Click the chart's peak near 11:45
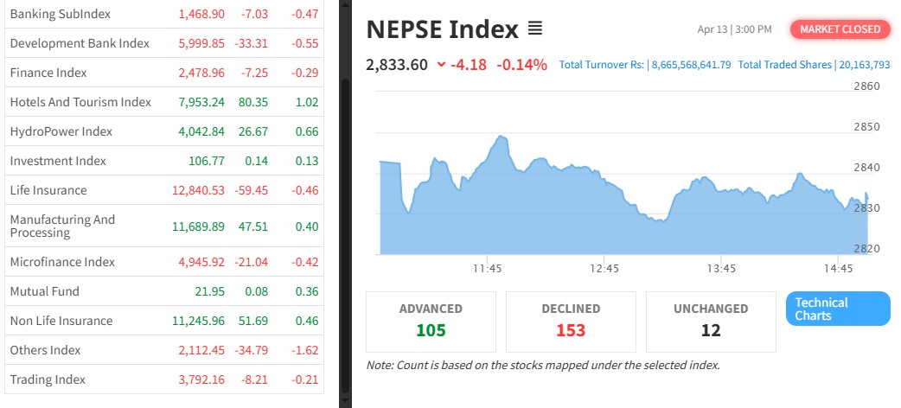This screenshot has width=901, height=408. [x=500, y=137]
